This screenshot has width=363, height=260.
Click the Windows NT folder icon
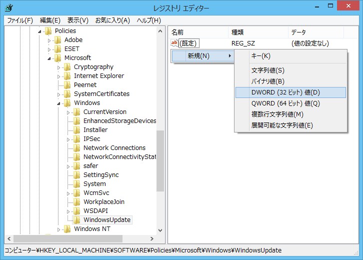67,228
